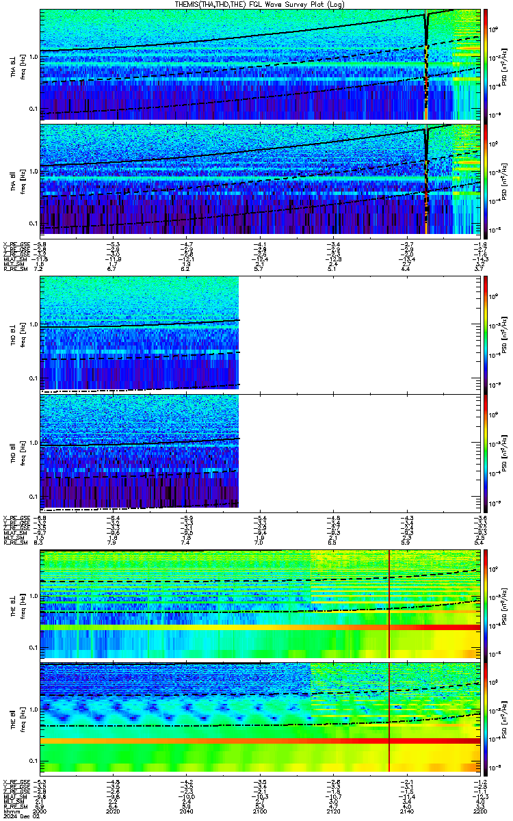Click the 2040 time tick label
Screen dimensions: 513x821
[x=186, y=811]
